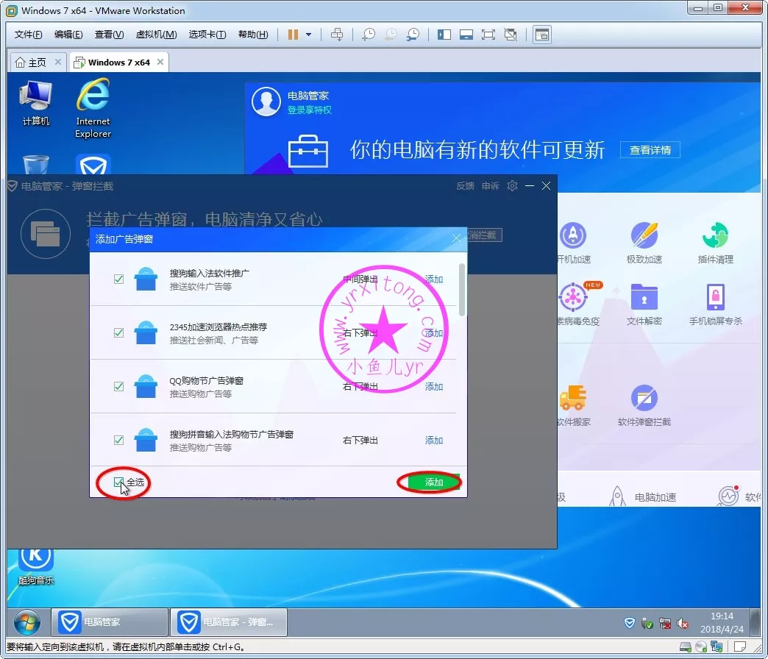
Task: Click the 查看详情 button
Action: [650, 150]
